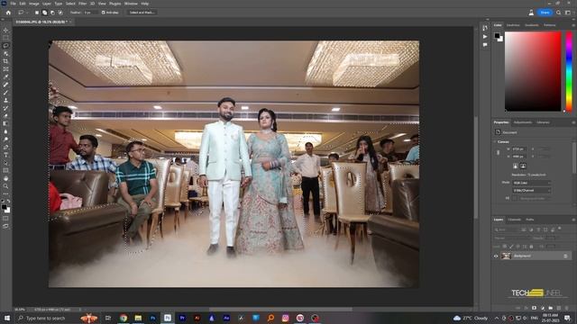Select the Blur tool
Image resolution: width=577 pixels, height=324 pixels.
5,131
